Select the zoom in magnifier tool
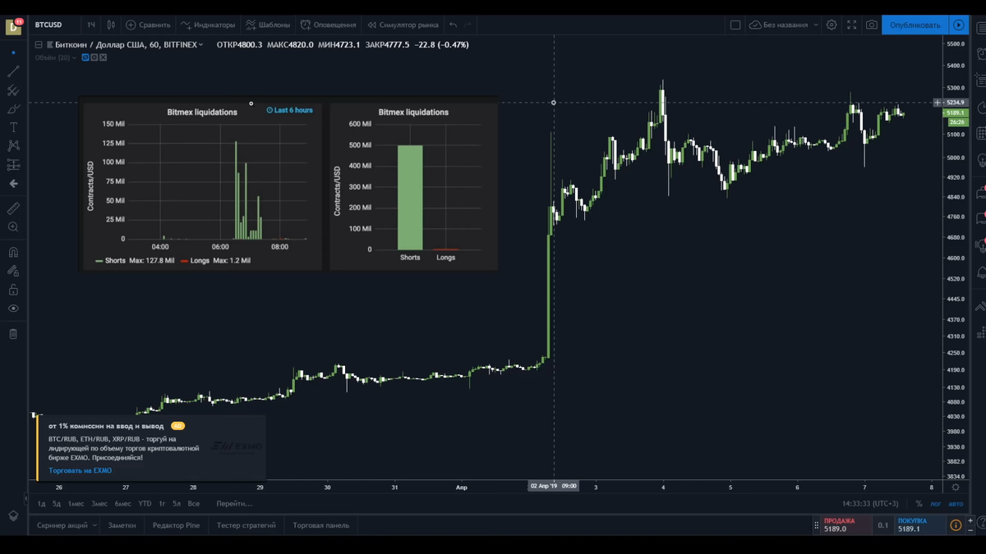The width and height of the screenshot is (986, 554). [13, 227]
